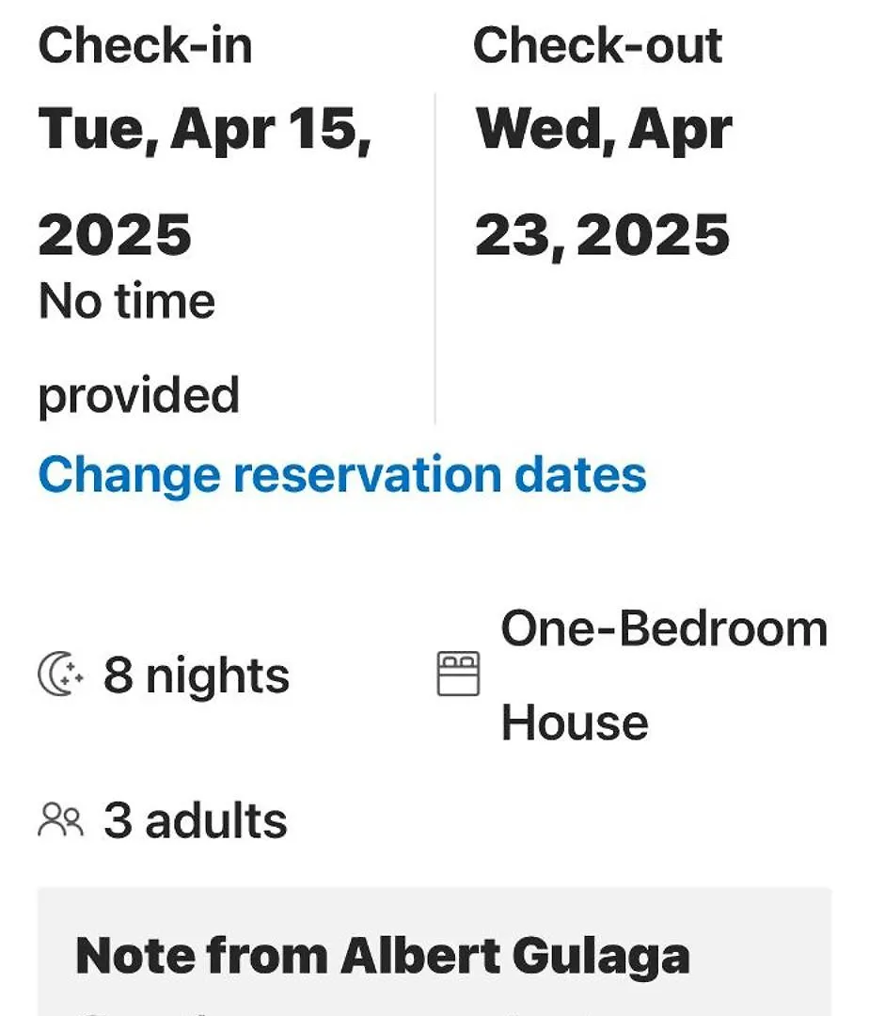Open the Note from Albert Gulaga box
The image size is (869, 1016).
[434, 952]
